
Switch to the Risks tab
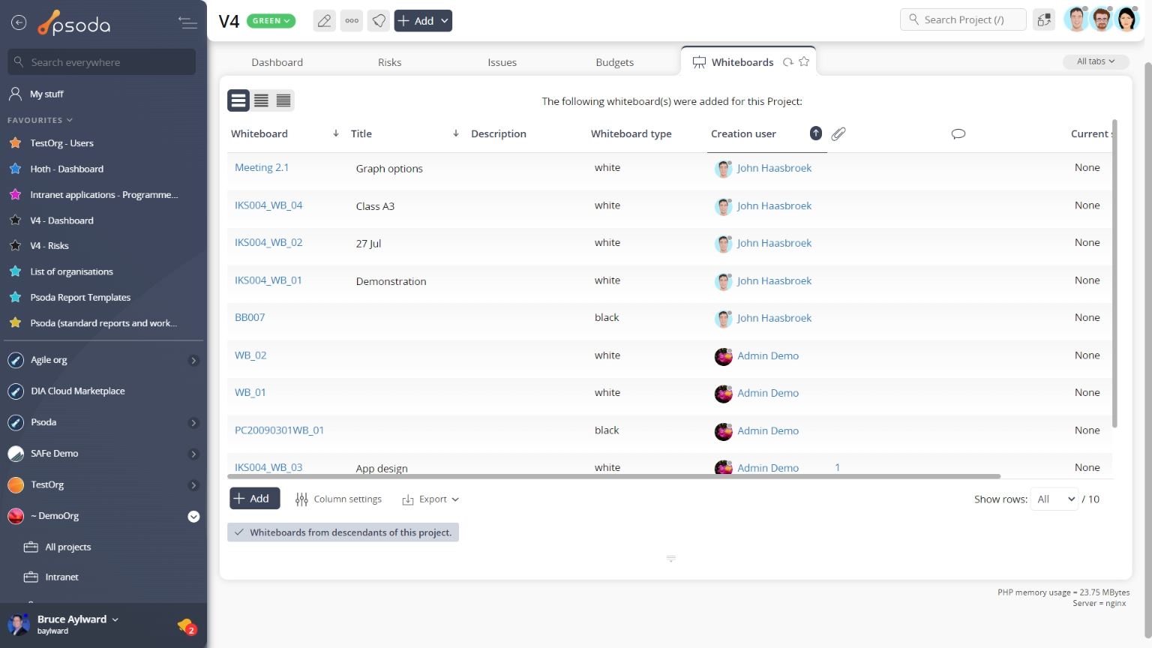click(389, 62)
